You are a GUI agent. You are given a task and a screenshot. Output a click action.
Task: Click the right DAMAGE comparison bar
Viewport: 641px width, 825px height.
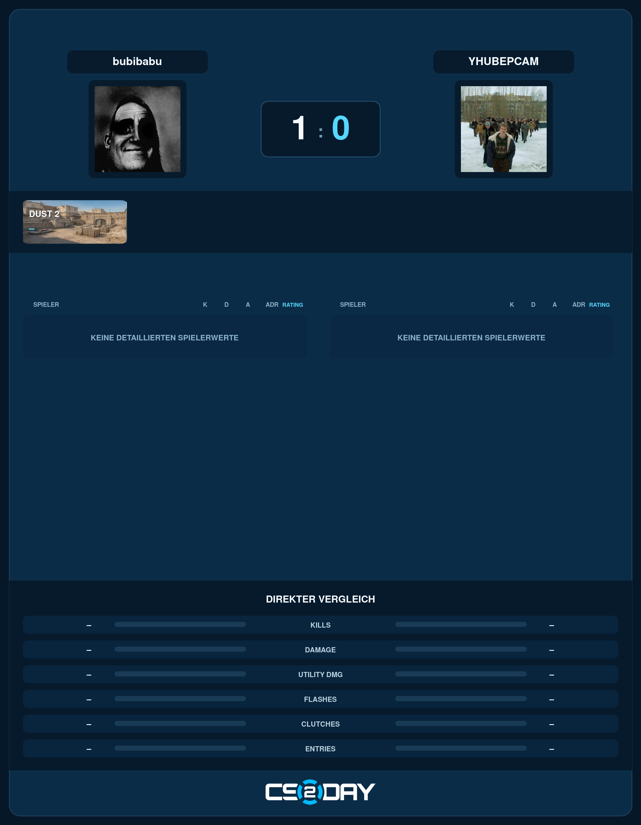461,649
